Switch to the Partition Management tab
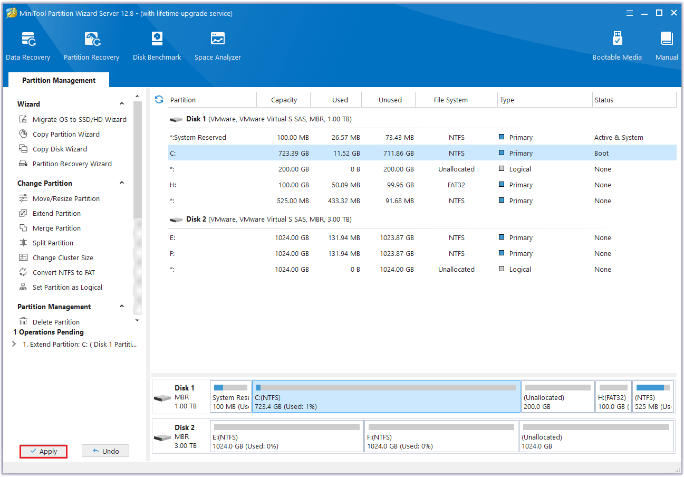Image resolution: width=684 pixels, height=477 pixels. (x=59, y=80)
